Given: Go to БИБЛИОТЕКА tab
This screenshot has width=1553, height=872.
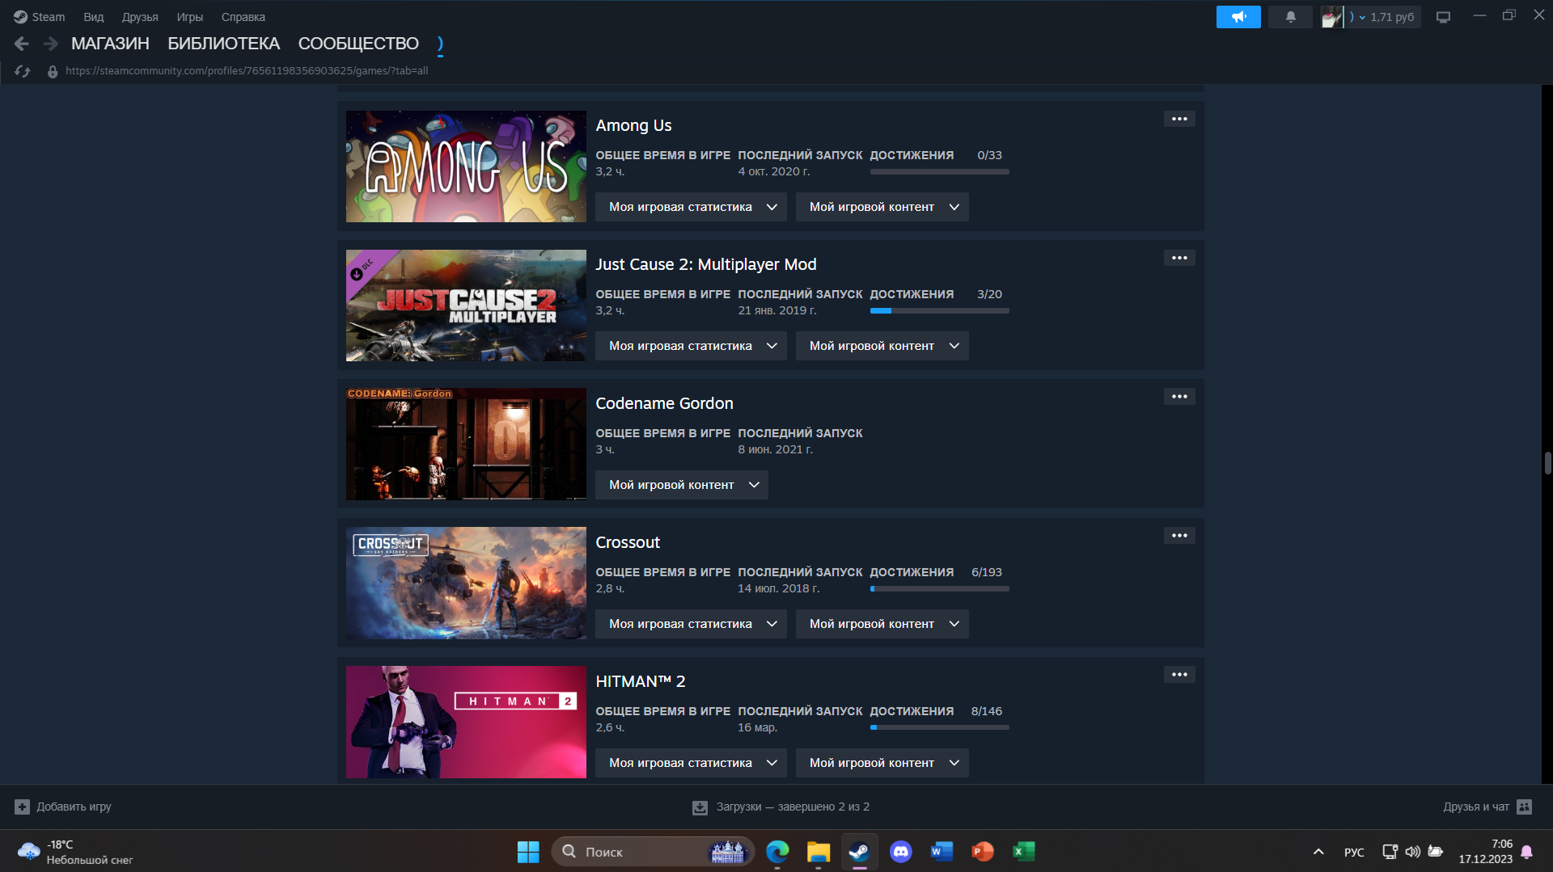Looking at the screenshot, I should (x=224, y=44).
